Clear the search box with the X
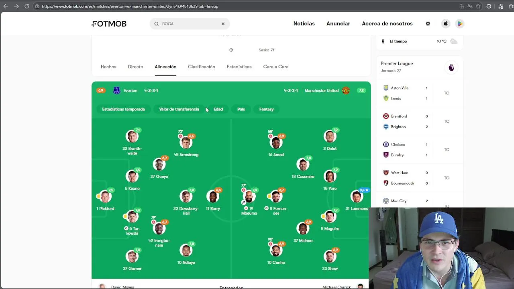514x289 pixels. pos(223,24)
